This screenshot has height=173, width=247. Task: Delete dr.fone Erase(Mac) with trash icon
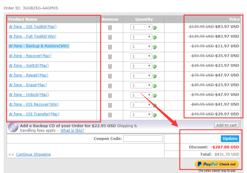tap(110, 86)
